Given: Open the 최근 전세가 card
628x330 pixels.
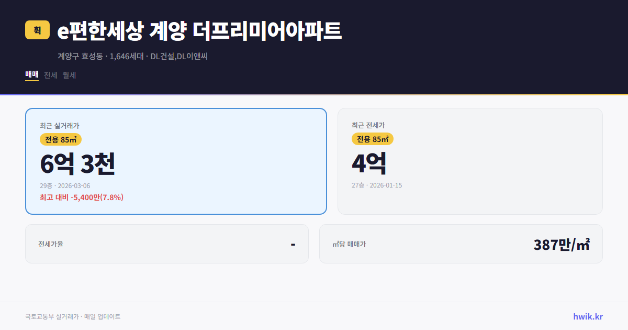Looking at the screenshot, I should pos(470,161).
